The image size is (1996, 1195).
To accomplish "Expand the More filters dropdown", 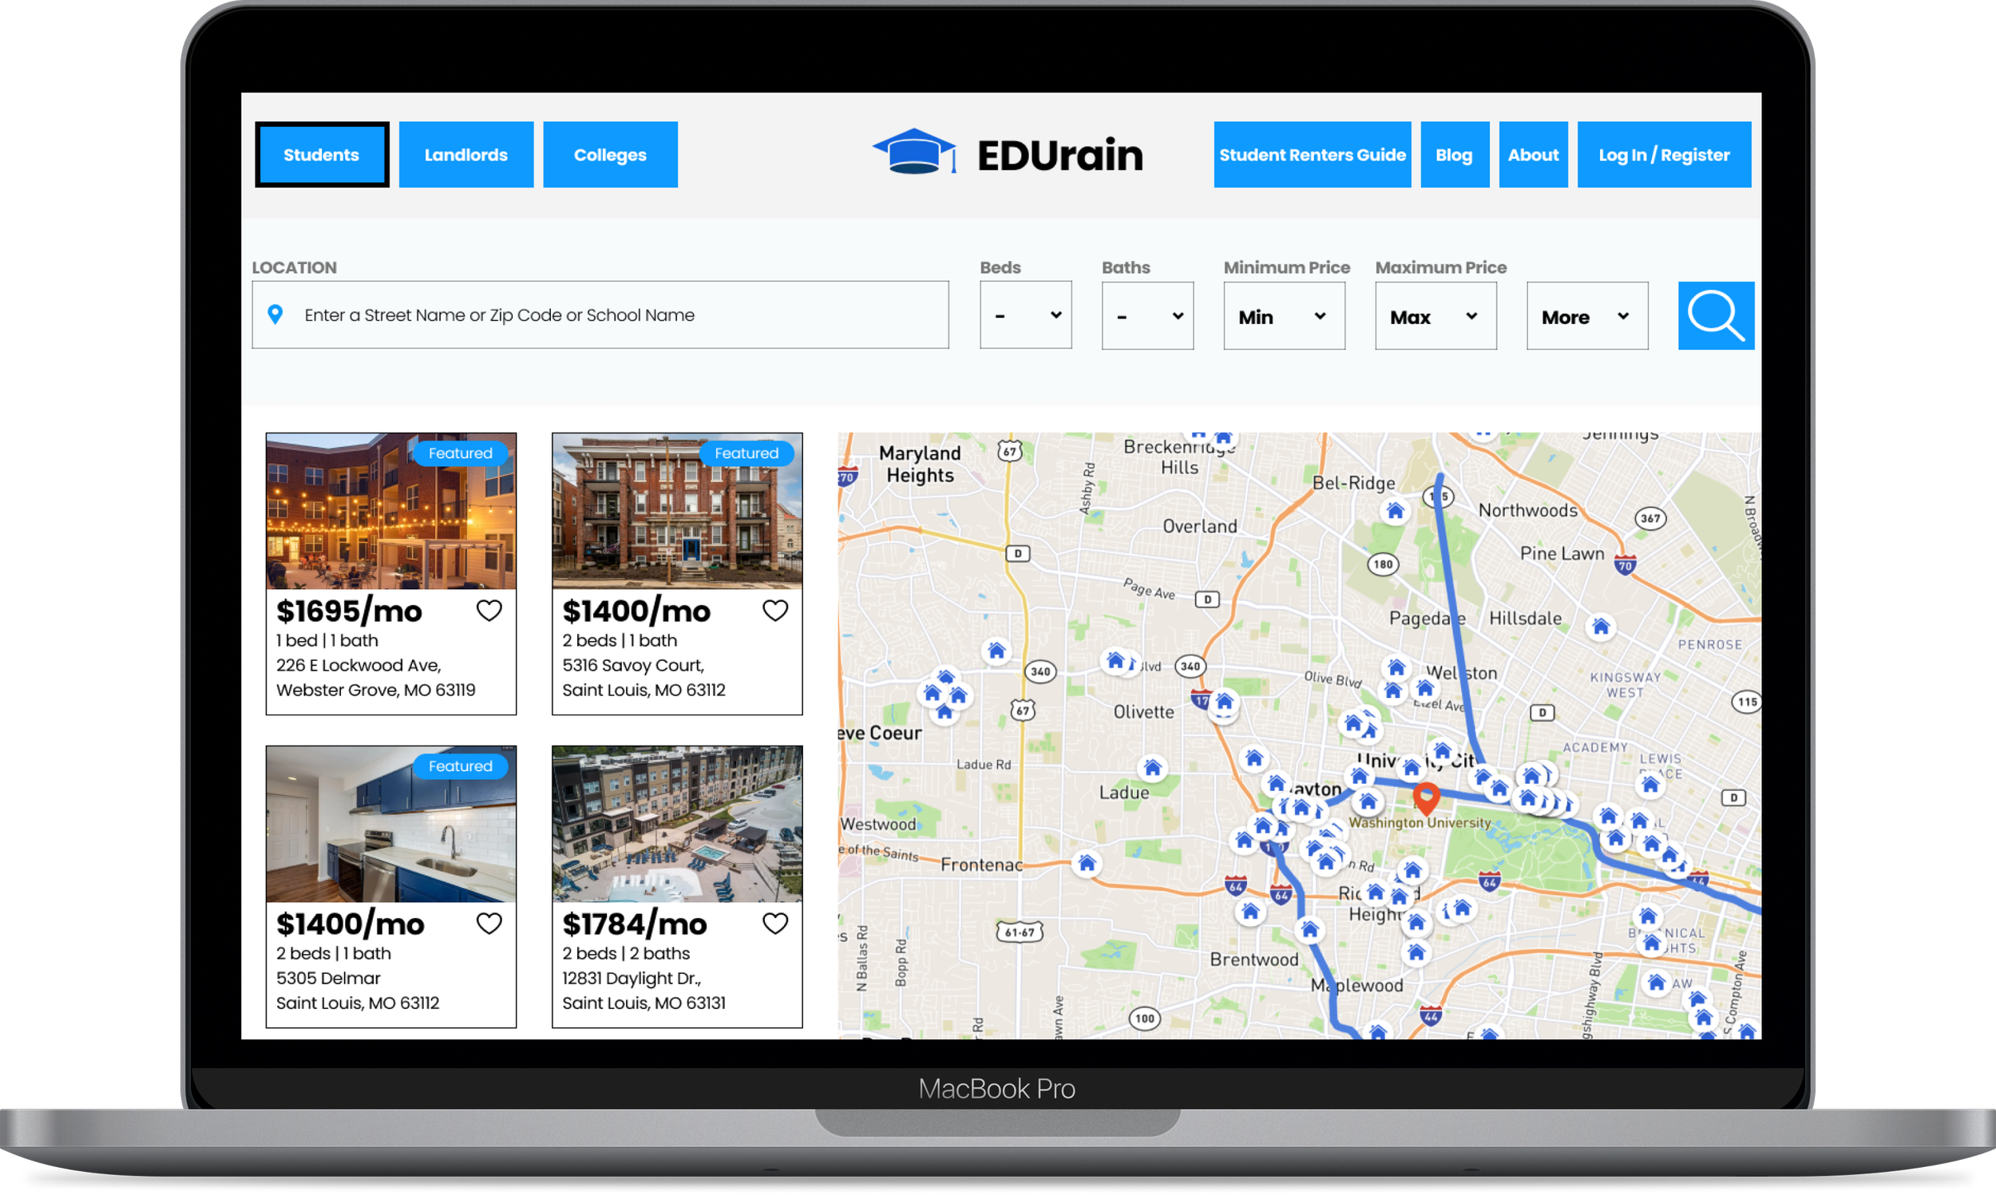I will (x=1586, y=316).
